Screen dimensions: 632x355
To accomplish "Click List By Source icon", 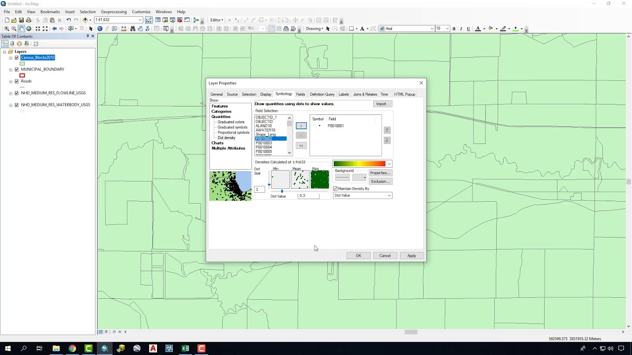I will (12, 43).
